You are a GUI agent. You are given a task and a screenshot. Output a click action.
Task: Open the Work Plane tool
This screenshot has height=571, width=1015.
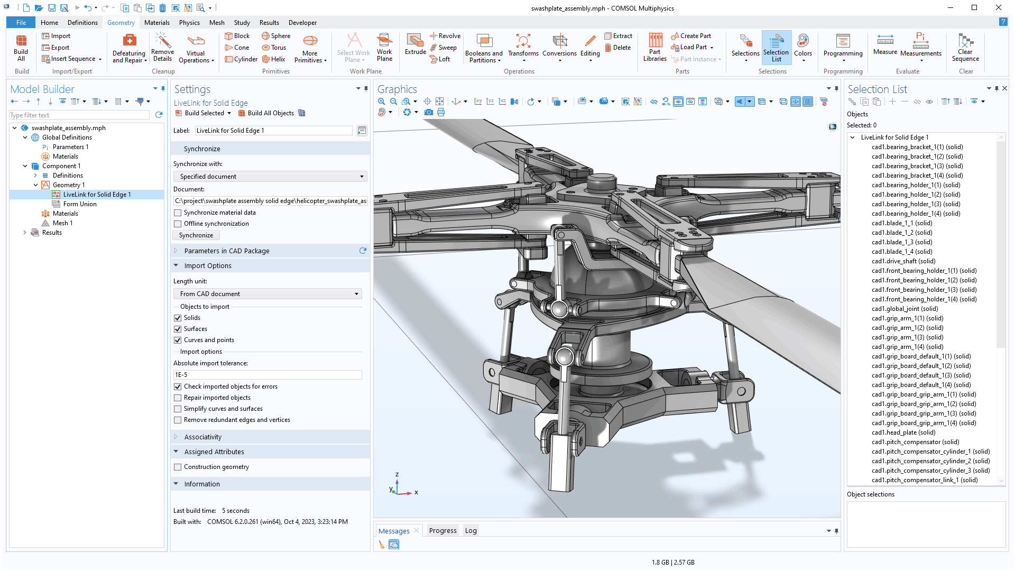coord(384,47)
